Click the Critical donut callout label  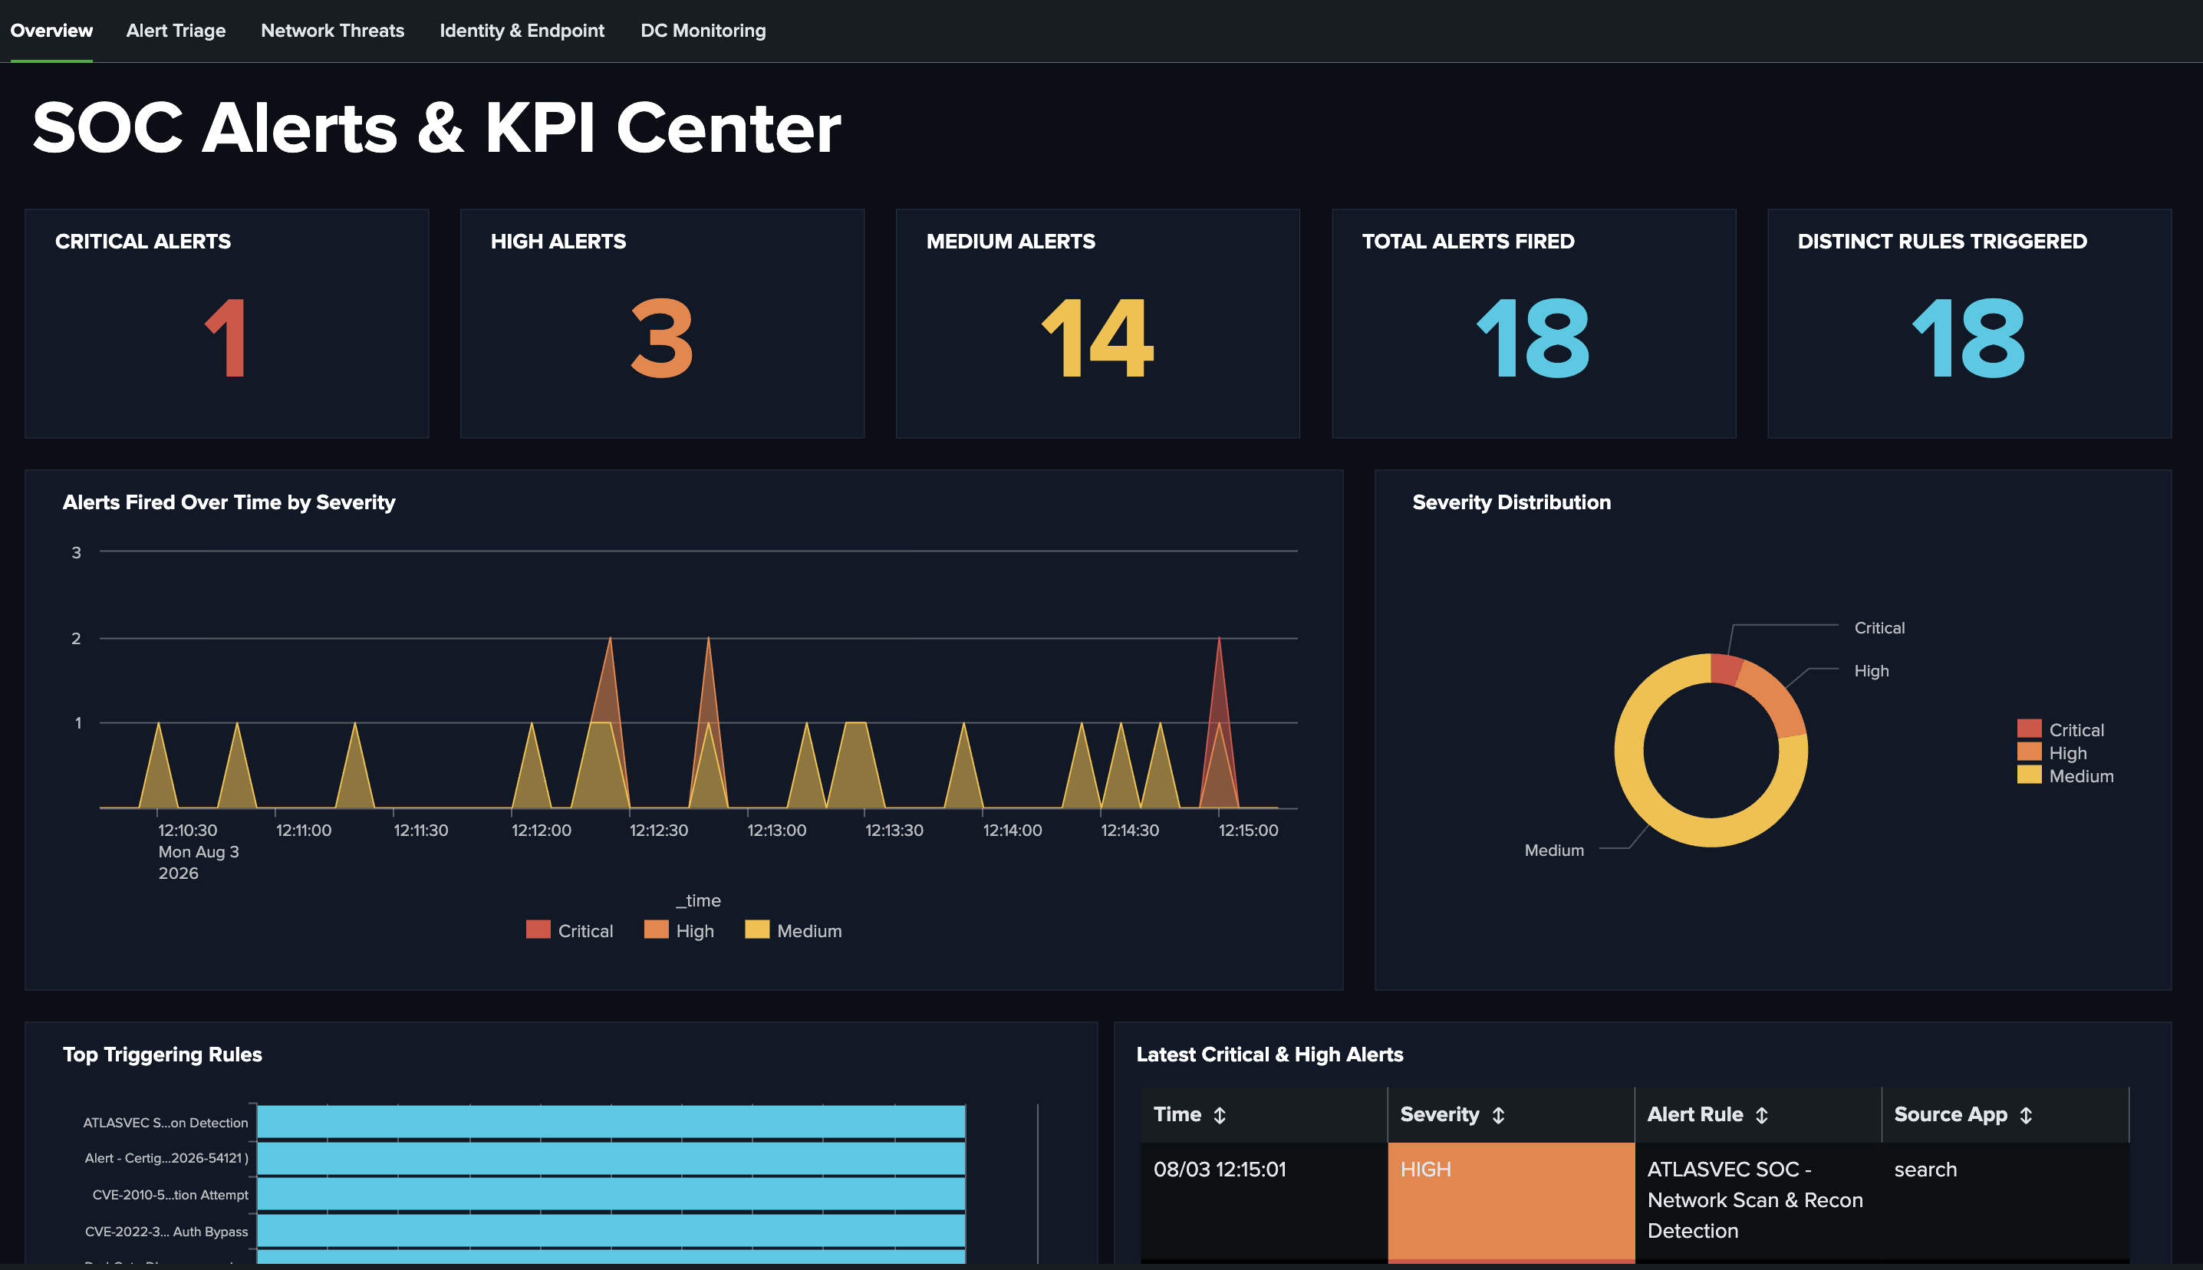(x=1879, y=627)
